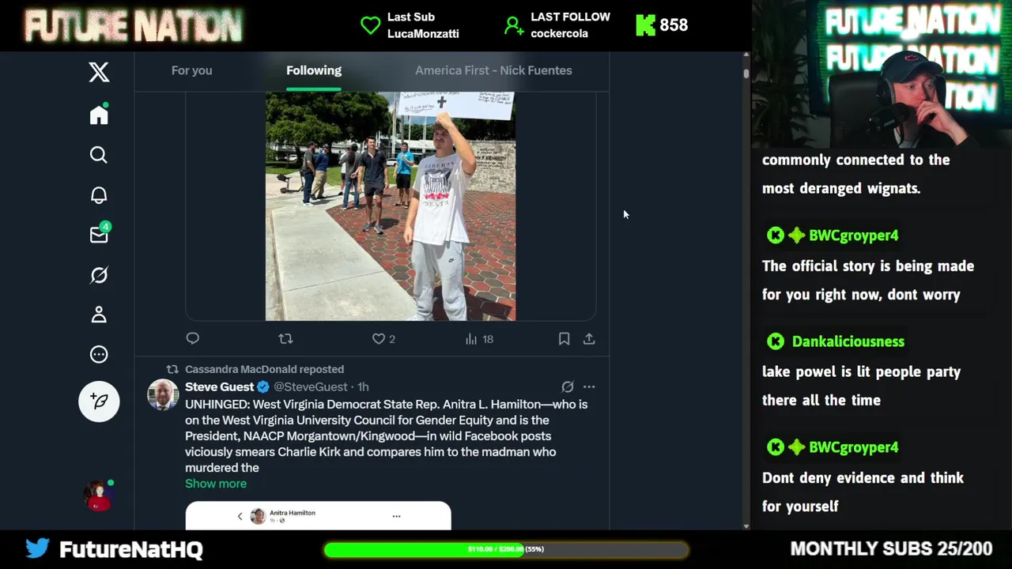The width and height of the screenshot is (1012, 569).
Task: Open three-dot menu on Steve Guest post
Action: click(589, 386)
